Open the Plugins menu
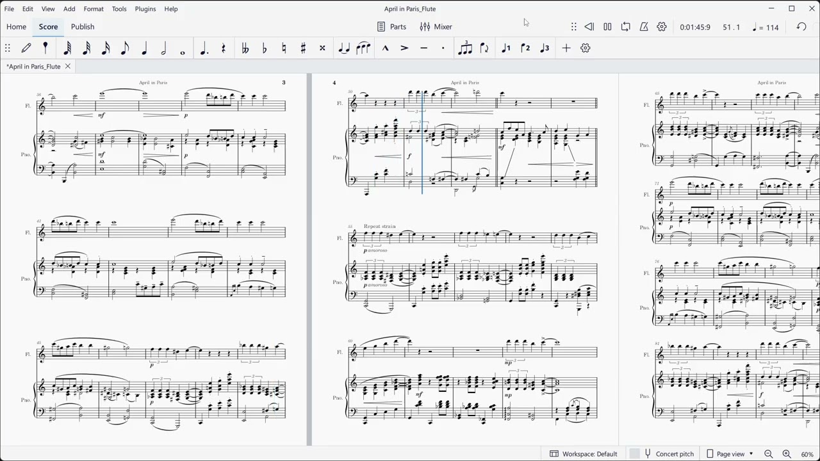This screenshot has width=820, height=461. (x=145, y=9)
